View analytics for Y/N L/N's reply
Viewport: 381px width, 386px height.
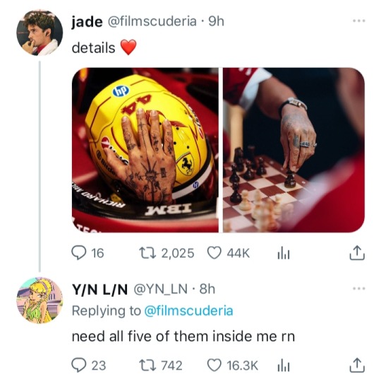[284, 365]
